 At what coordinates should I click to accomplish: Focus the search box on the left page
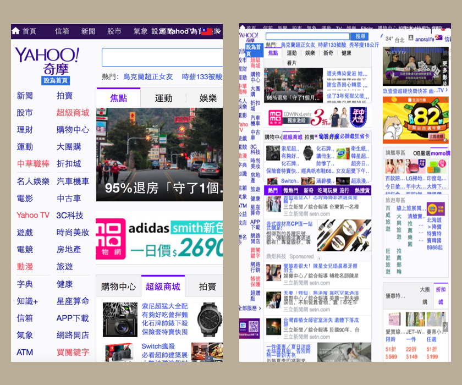pyautogui.click(x=162, y=57)
